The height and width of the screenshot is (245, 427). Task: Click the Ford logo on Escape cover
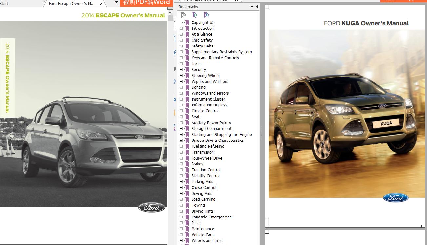152,207
